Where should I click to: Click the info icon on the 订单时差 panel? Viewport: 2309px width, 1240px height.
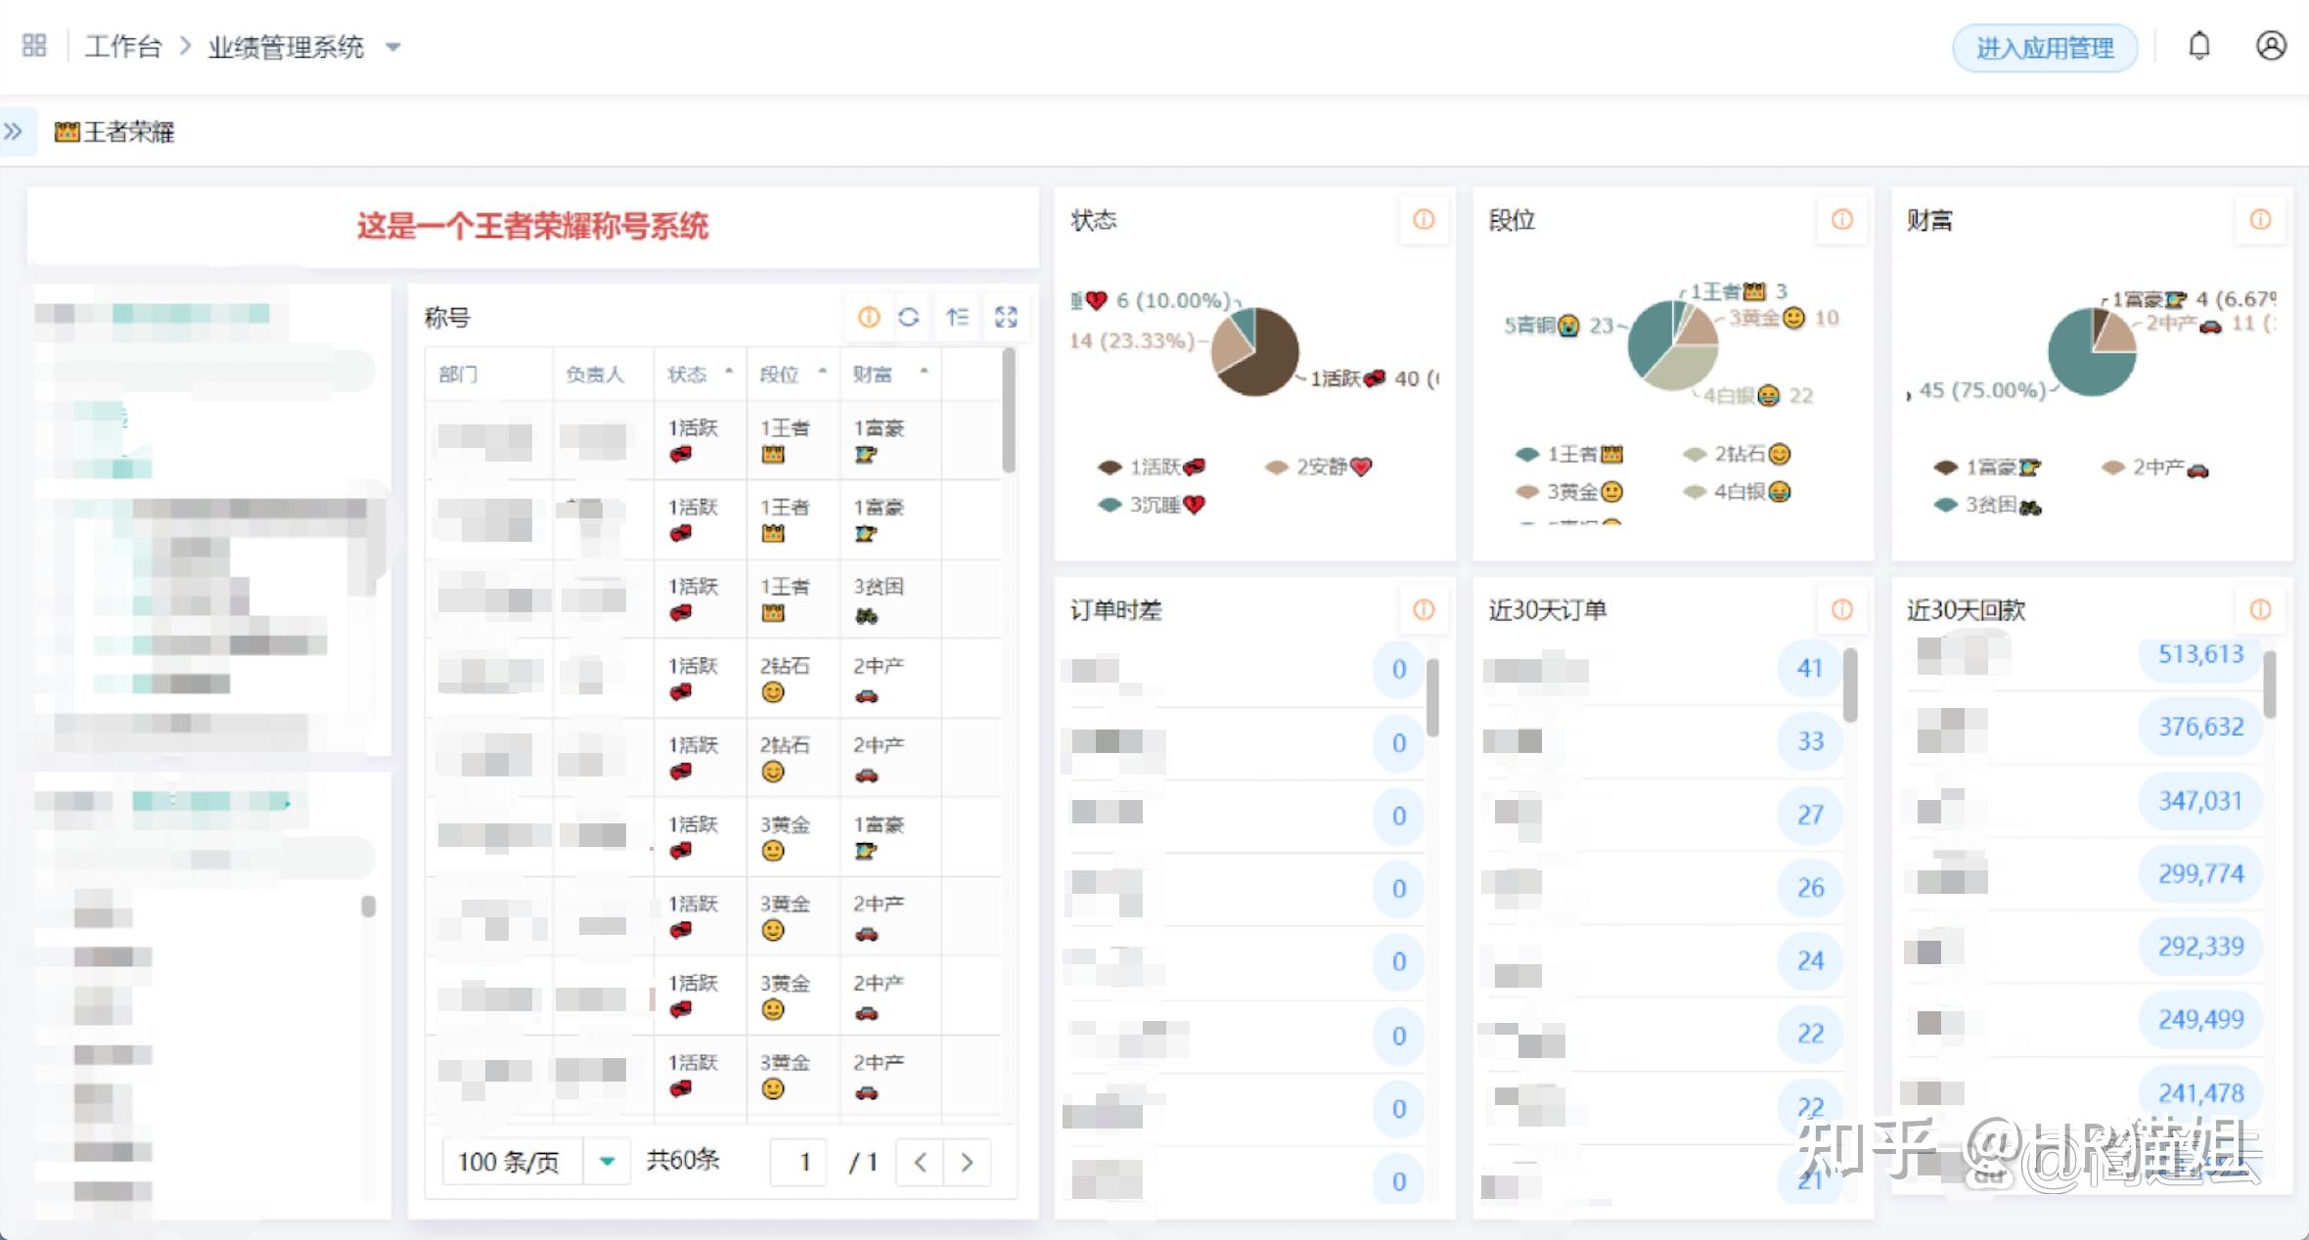[1424, 609]
